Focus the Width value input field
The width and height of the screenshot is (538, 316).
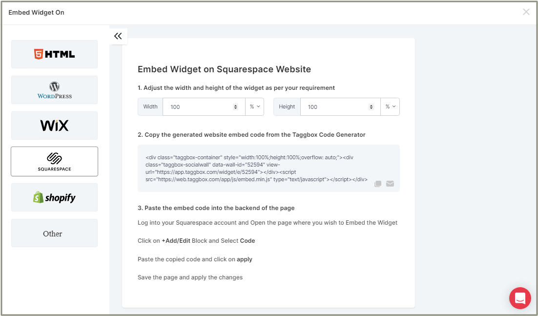click(x=198, y=107)
